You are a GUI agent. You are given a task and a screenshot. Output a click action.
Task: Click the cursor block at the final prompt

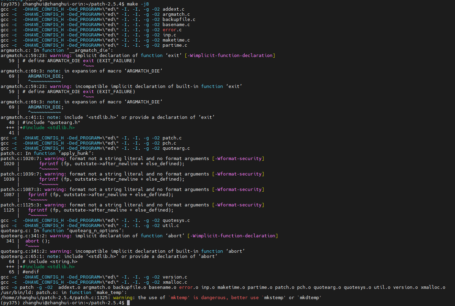[x=128, y=303]
